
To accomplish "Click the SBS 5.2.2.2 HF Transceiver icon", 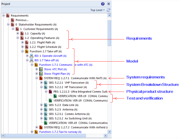I will pos(46,87).
